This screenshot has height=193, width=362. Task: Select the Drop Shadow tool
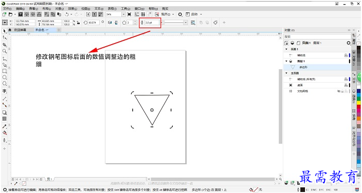point(5,112)
